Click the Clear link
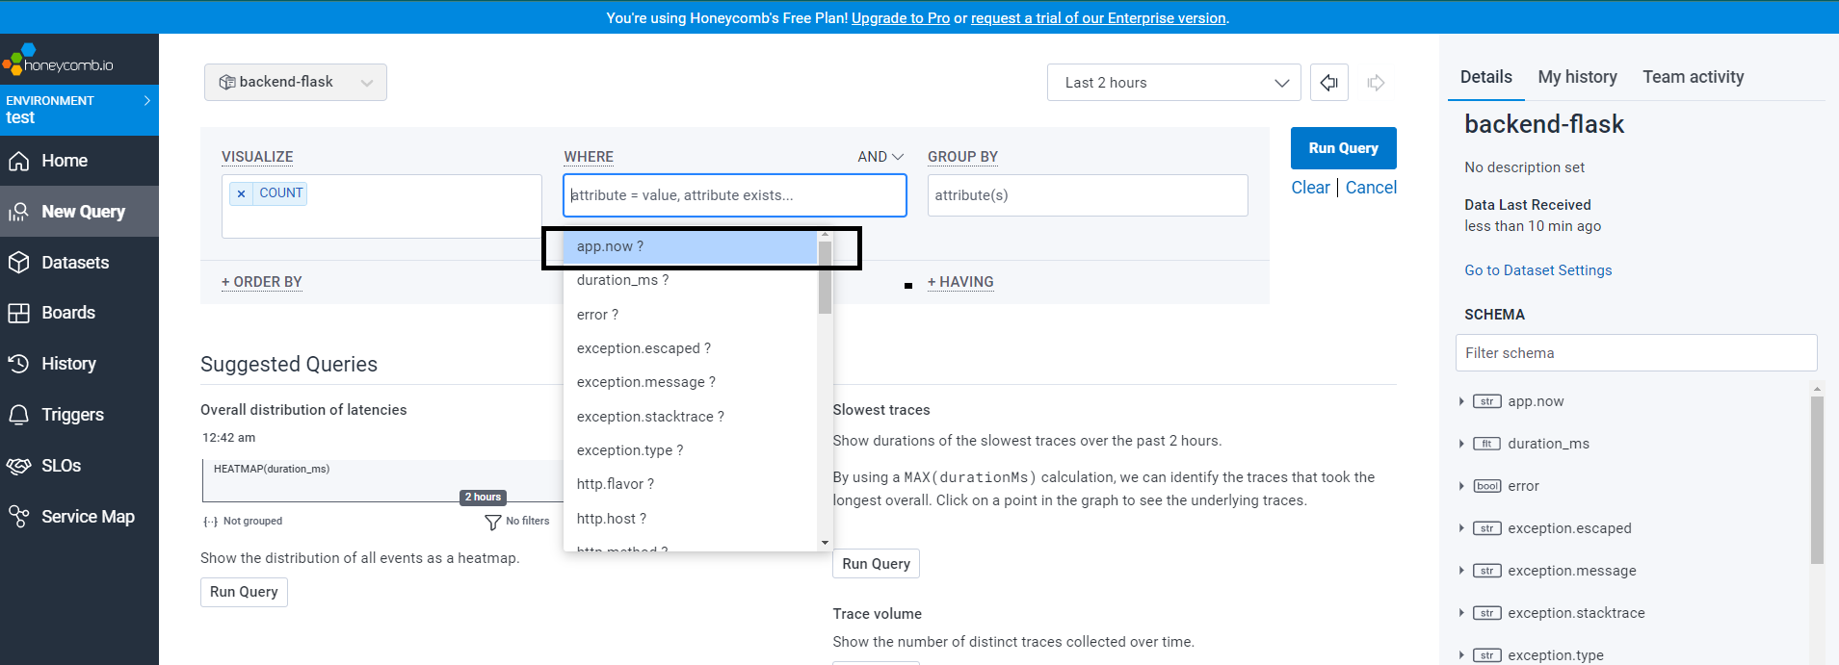Image resolution: width=1839 pixels, height=665 pixels. (x=1310, y=188)
